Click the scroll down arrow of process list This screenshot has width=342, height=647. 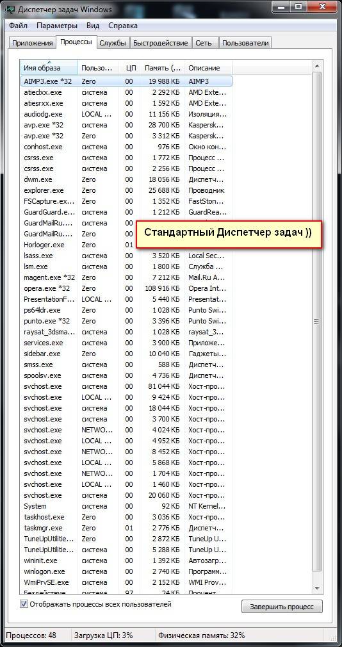point(317,587)
